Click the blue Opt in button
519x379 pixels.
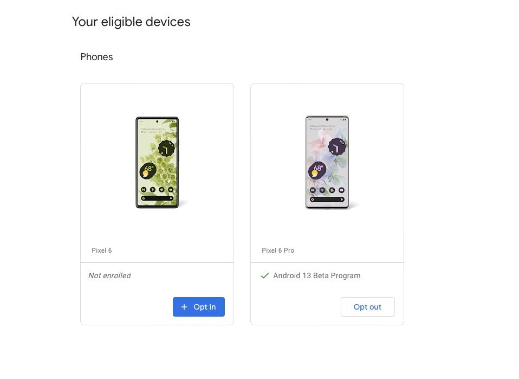(x=199, y=307)
